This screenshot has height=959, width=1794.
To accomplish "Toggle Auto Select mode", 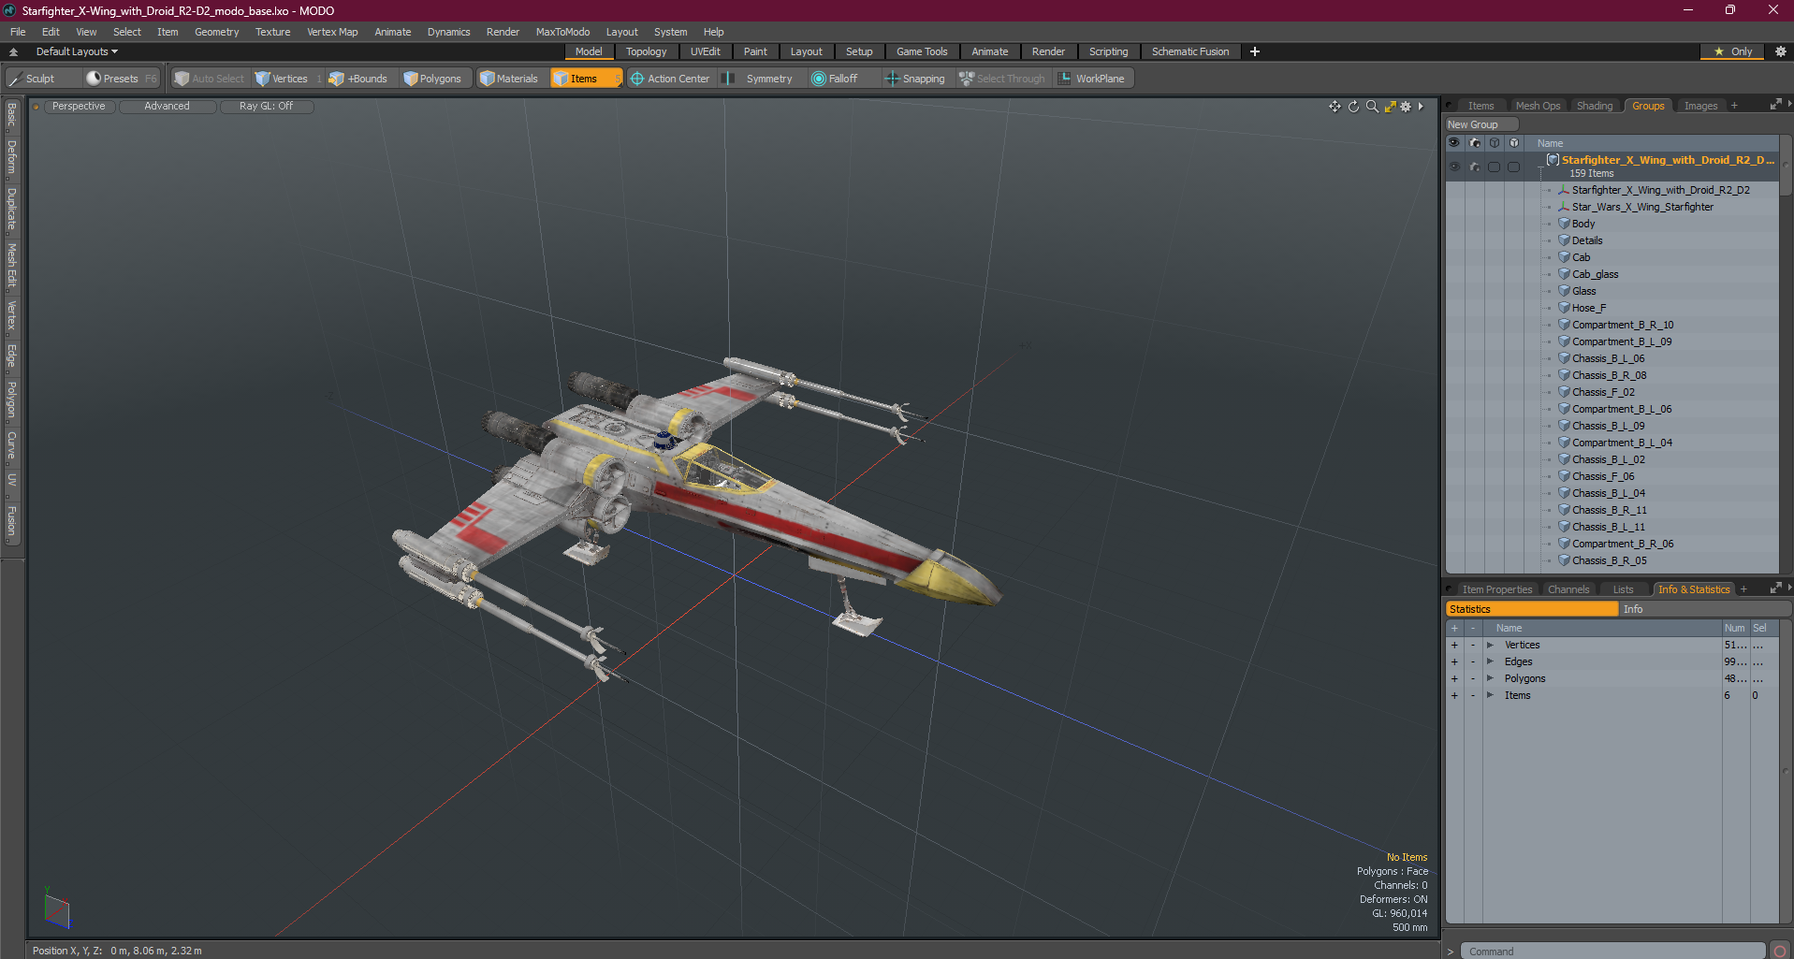I will tap(210, 79).
